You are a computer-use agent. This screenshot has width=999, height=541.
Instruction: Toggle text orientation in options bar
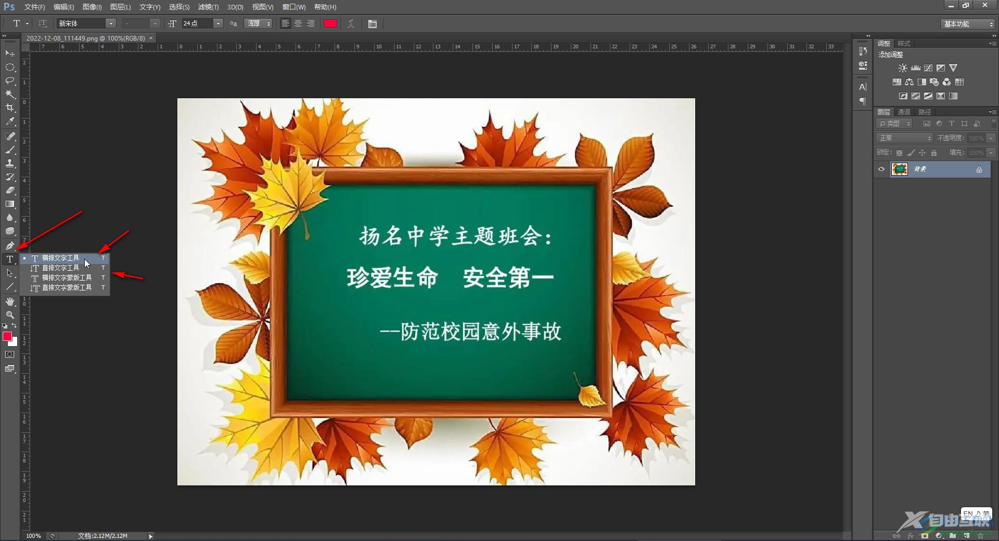pyautogui.click(x=43, y=23)
